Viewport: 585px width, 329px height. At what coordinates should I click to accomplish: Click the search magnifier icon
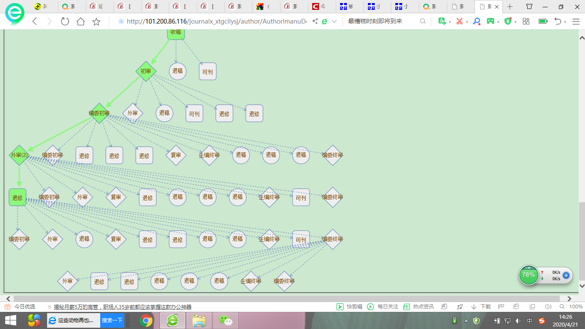pos(423,21)
